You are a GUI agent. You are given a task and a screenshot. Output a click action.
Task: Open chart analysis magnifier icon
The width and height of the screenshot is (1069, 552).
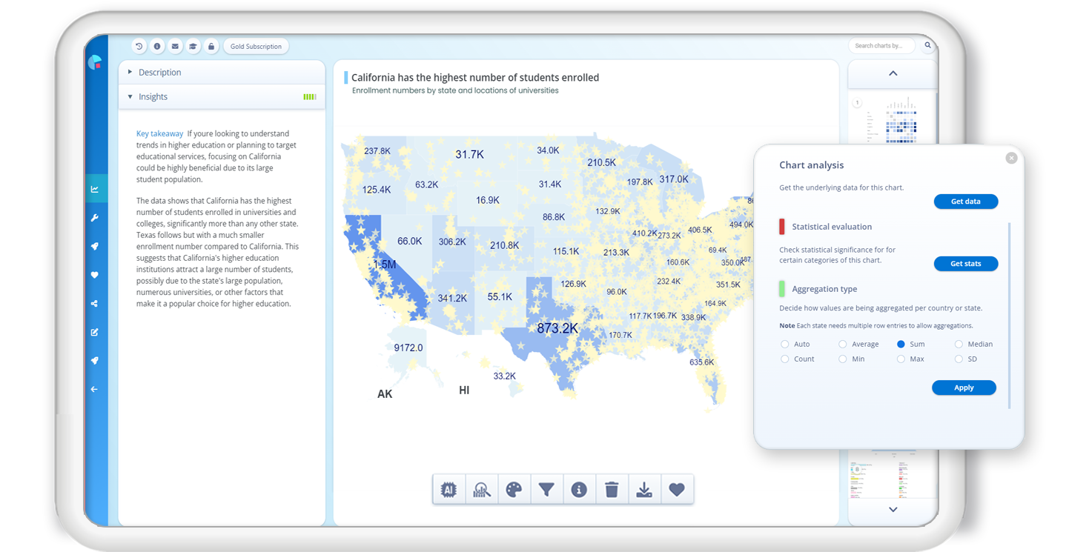[481, 490]
